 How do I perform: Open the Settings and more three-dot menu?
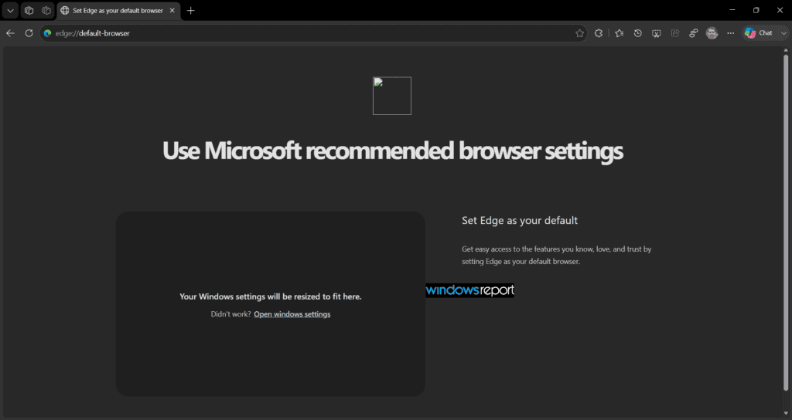(x=730, y=33)
